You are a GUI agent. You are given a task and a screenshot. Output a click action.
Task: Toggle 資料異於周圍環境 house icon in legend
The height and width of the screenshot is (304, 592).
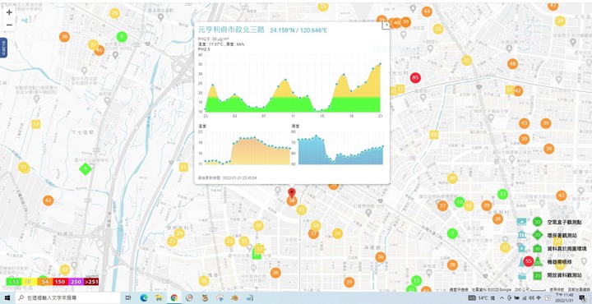522,248
